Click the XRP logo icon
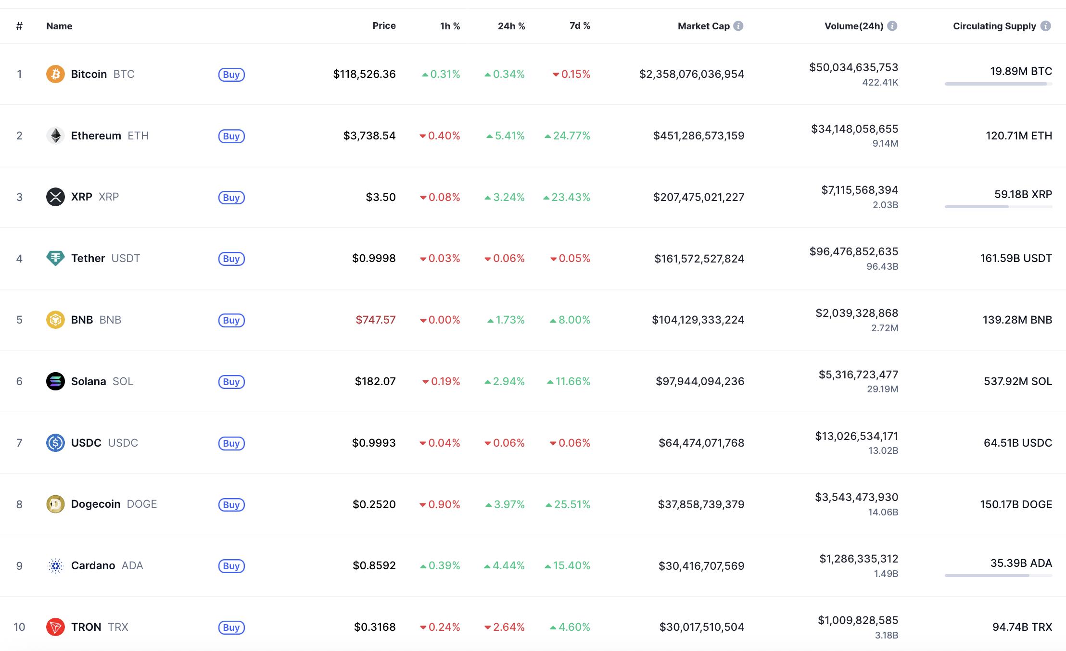Viewport: 1066px width, 651px height. point(55,197)
